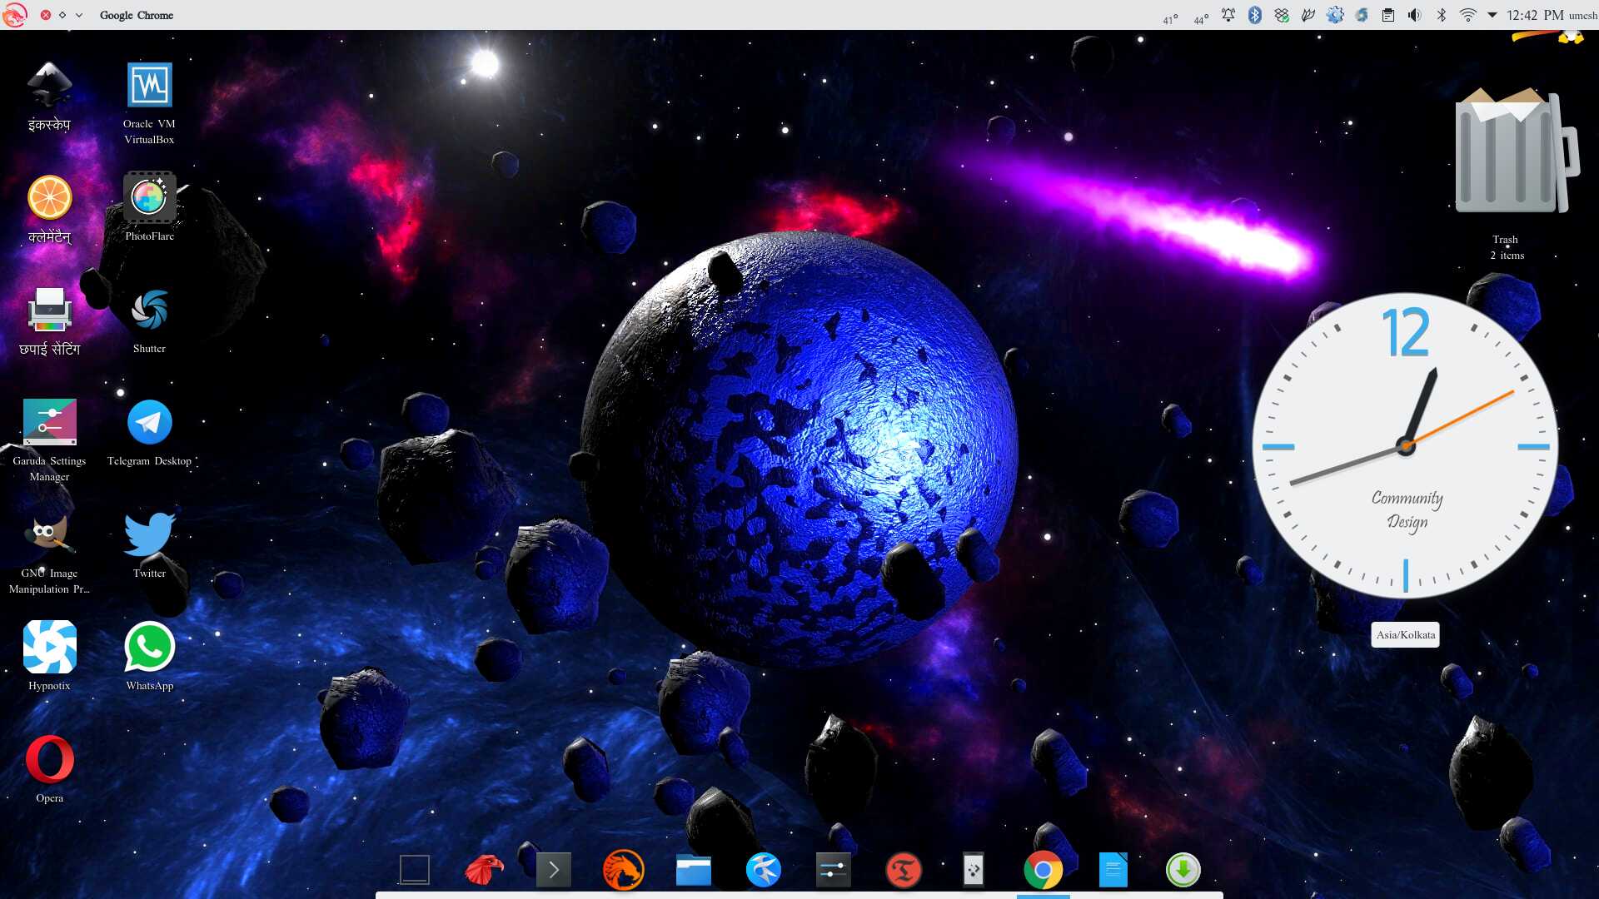Open the WhatsApp desktop icon
The height and width of the screenshot is (899, 1599).
pyautogui.click(x=149, y=648)
